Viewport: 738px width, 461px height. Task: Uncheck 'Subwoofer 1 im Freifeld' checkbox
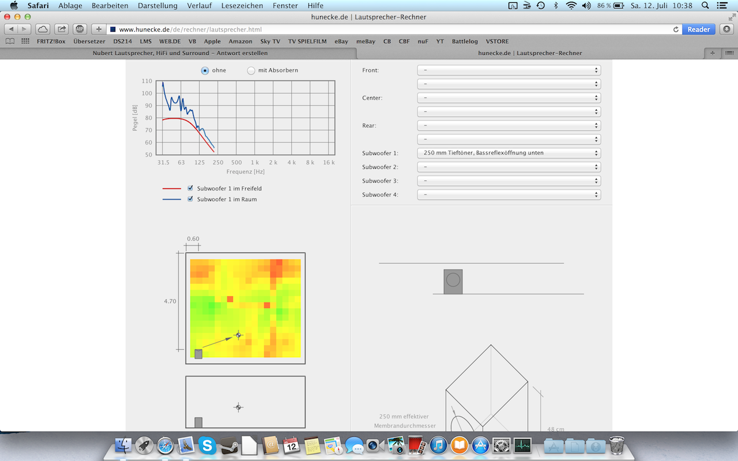(x=190, y=188)
